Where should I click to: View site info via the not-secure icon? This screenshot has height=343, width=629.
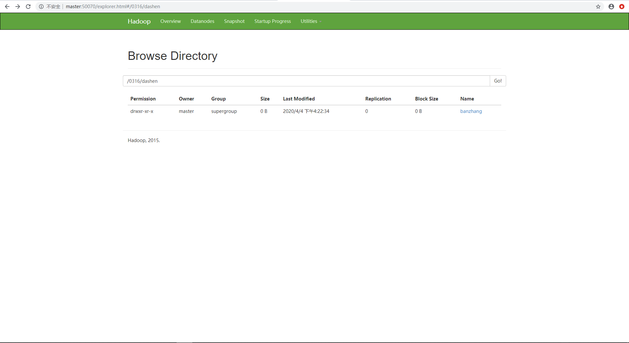tap(41, 7)
